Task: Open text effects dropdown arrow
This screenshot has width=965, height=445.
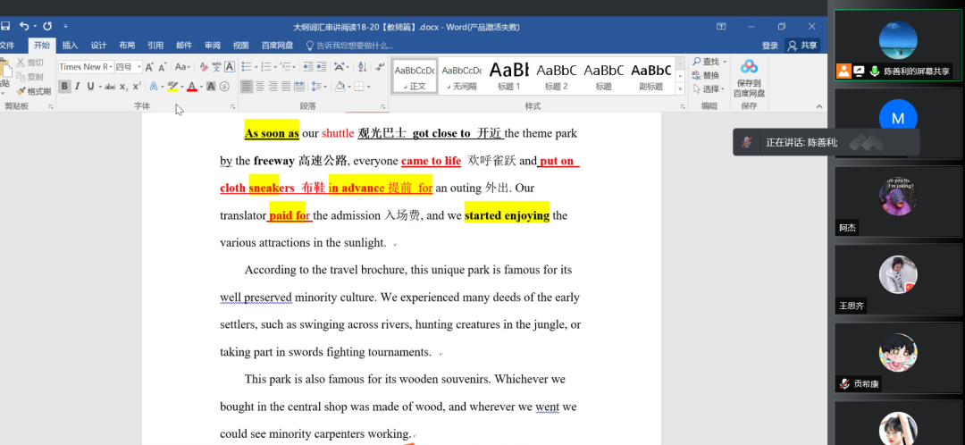Action: coord(162,87)
